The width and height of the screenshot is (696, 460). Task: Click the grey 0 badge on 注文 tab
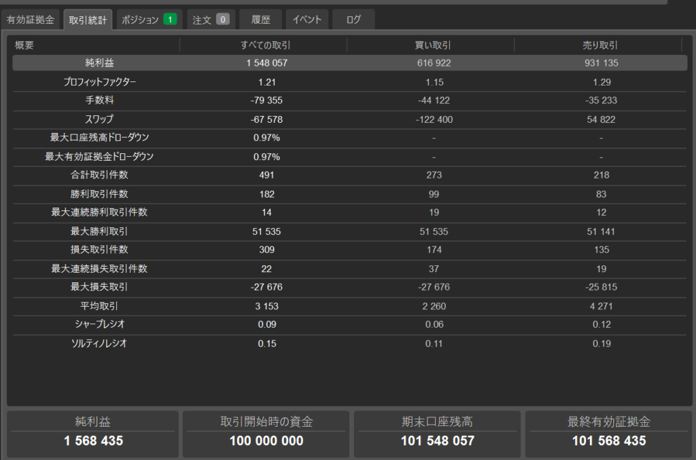click(x=222, y=20)
